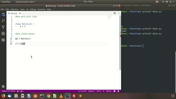This screenshot has height=99, width=176.
Task: Click the errors and warnings counter
Action: pos(20,91)
